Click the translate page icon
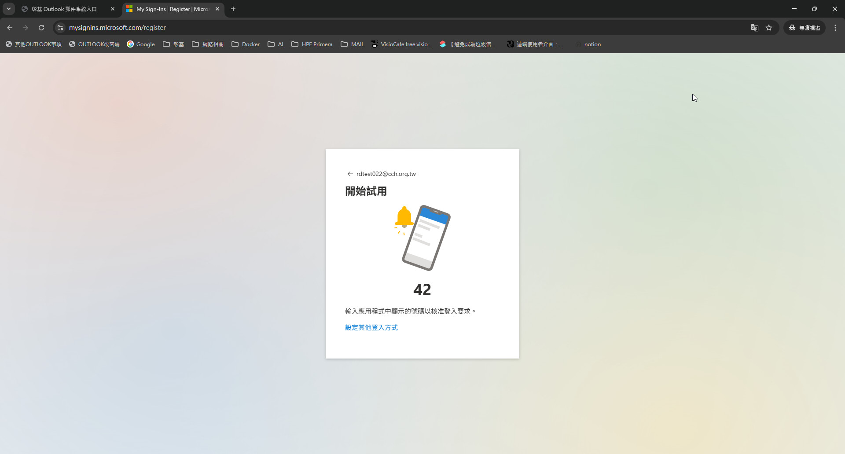 (754, 28)
